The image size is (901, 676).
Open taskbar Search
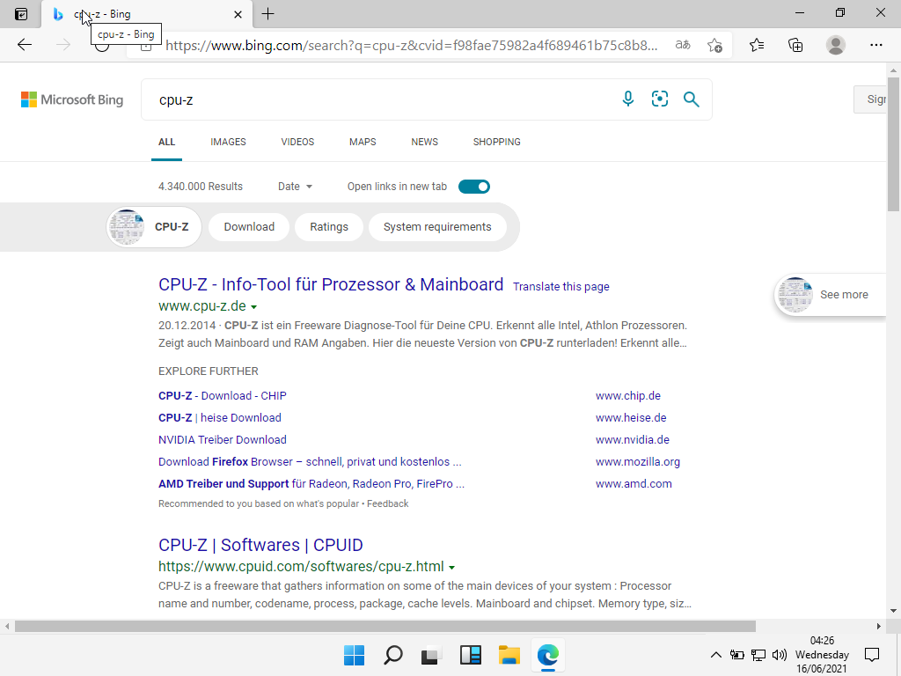(x=393, y=655)
